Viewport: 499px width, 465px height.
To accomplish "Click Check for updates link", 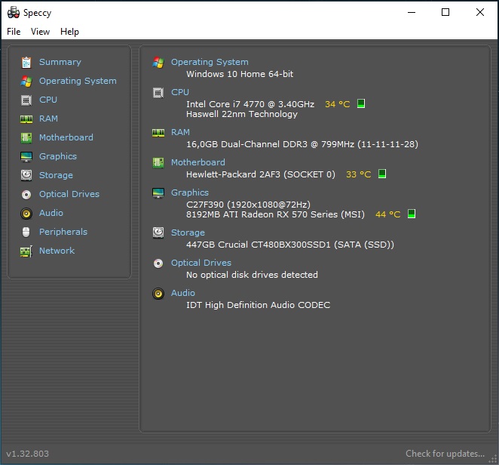I will [x=445, y=454].
